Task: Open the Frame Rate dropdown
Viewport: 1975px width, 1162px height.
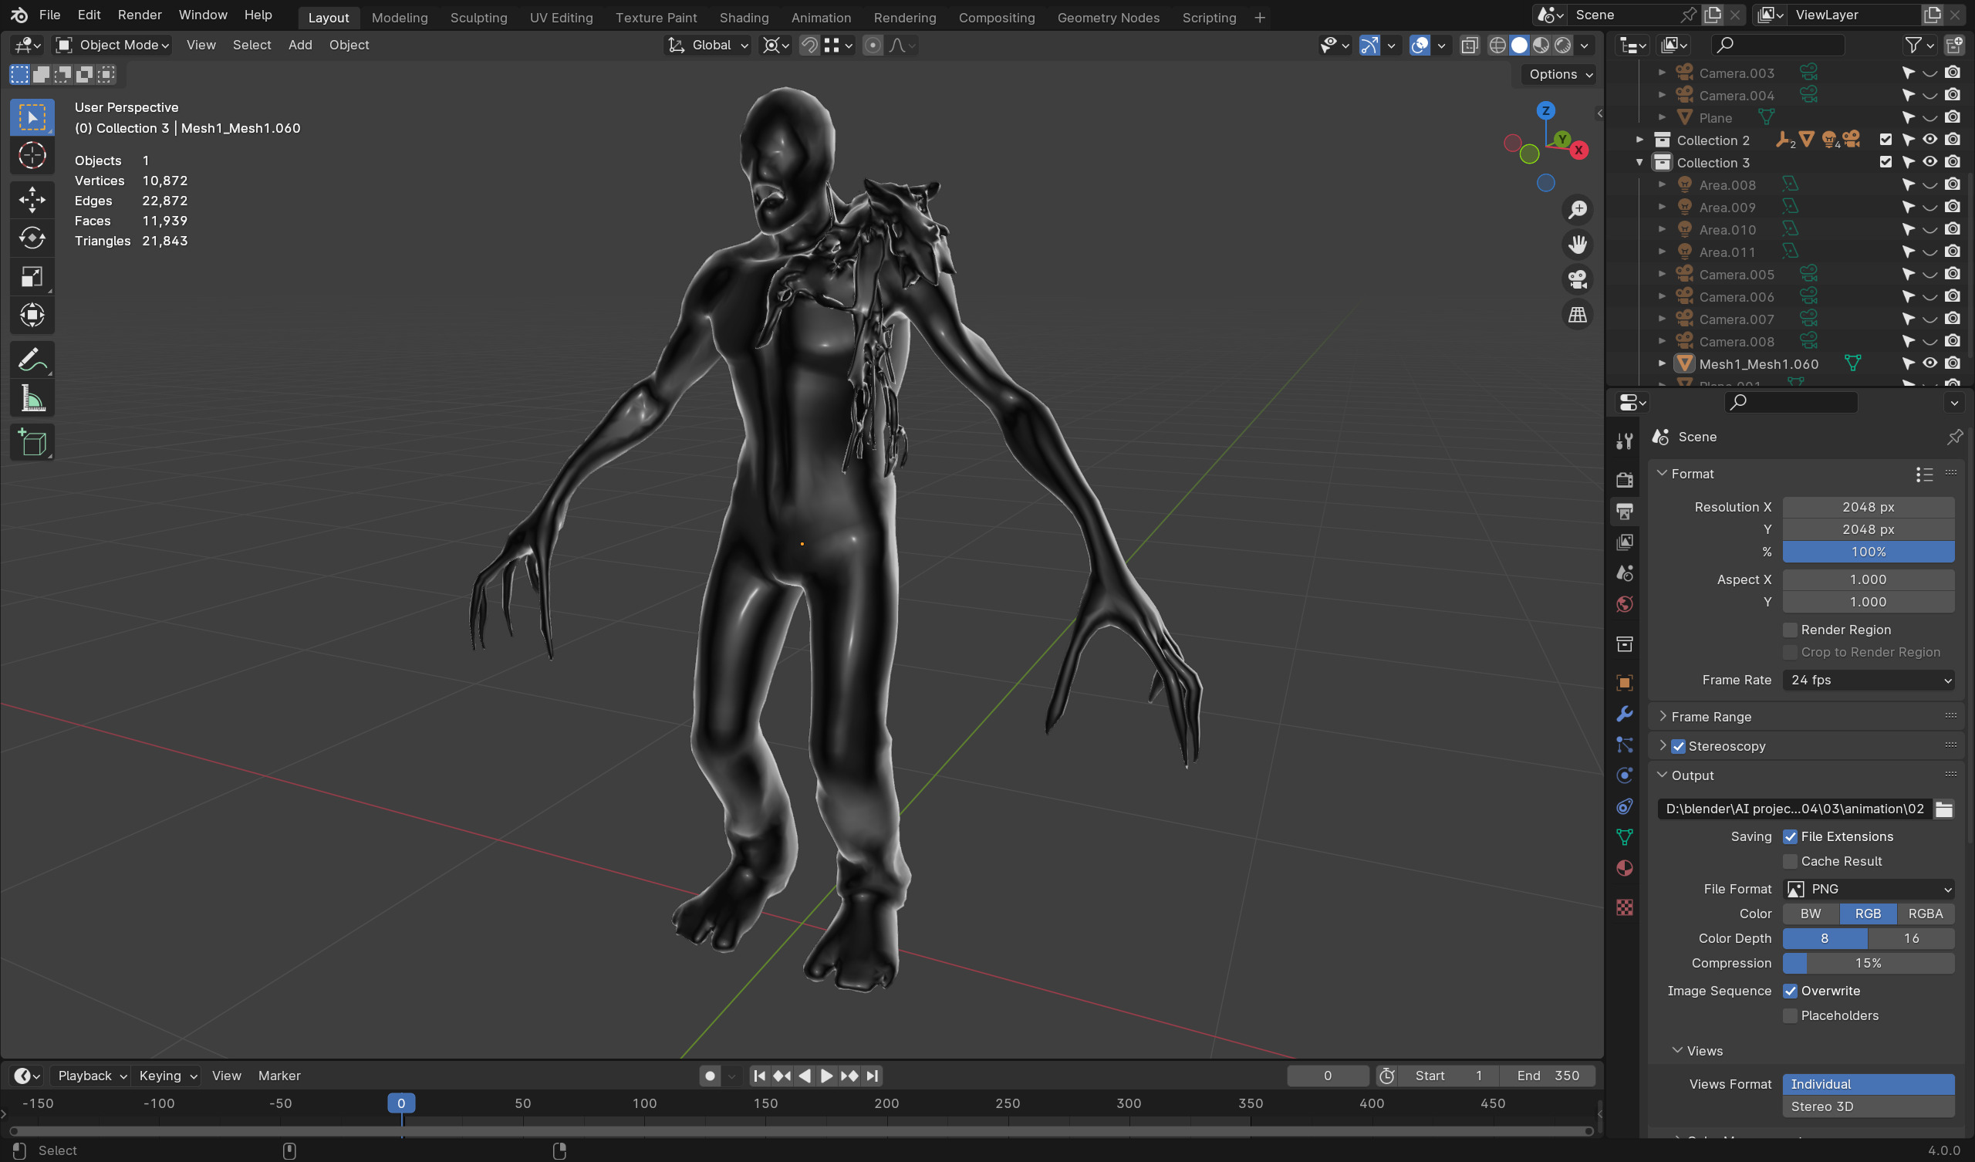Action: click(1869, 681)
